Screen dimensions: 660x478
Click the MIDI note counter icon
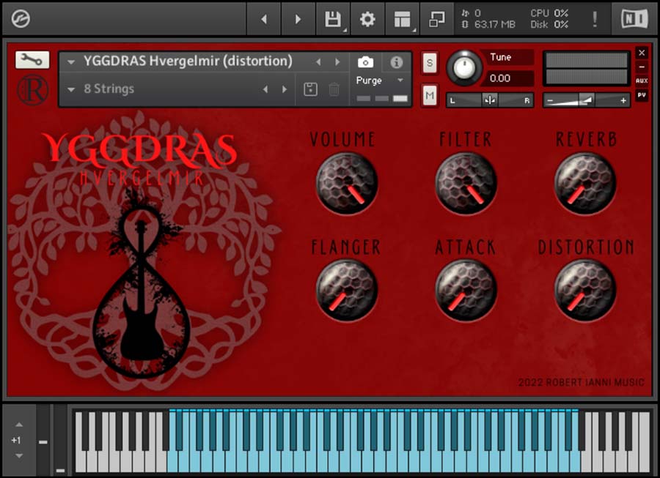pos(465,13)
